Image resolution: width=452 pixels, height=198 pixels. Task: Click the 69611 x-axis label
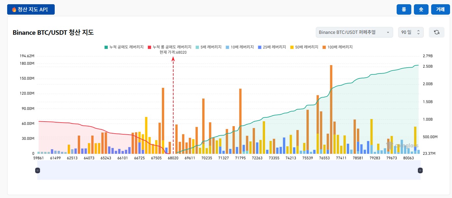(190, 158)
